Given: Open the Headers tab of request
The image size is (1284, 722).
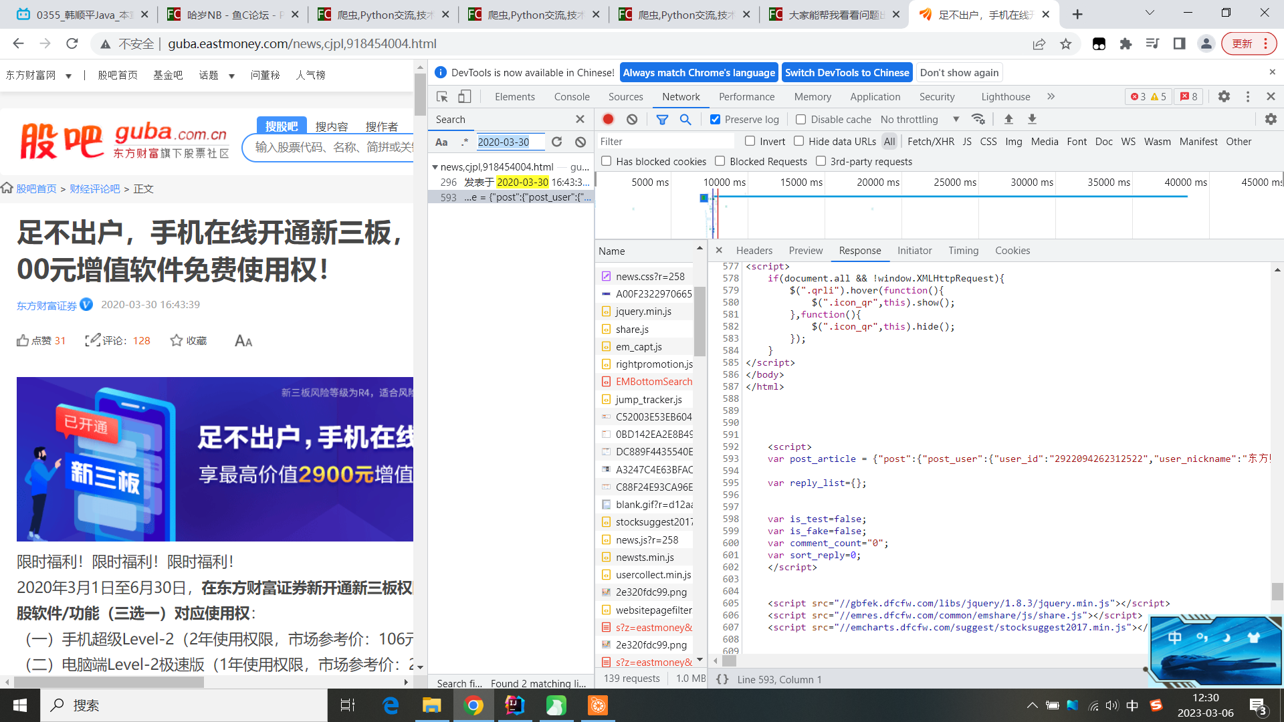Looking at the screenshot, I should pyautogui.click(x=754, y=251).
